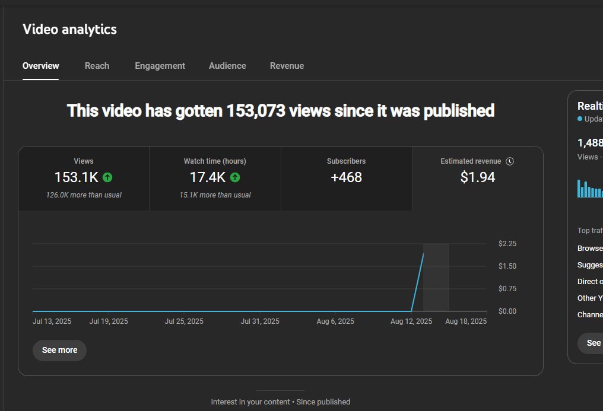
Task: Select the Watch time (hours) card
Action: 215,179
